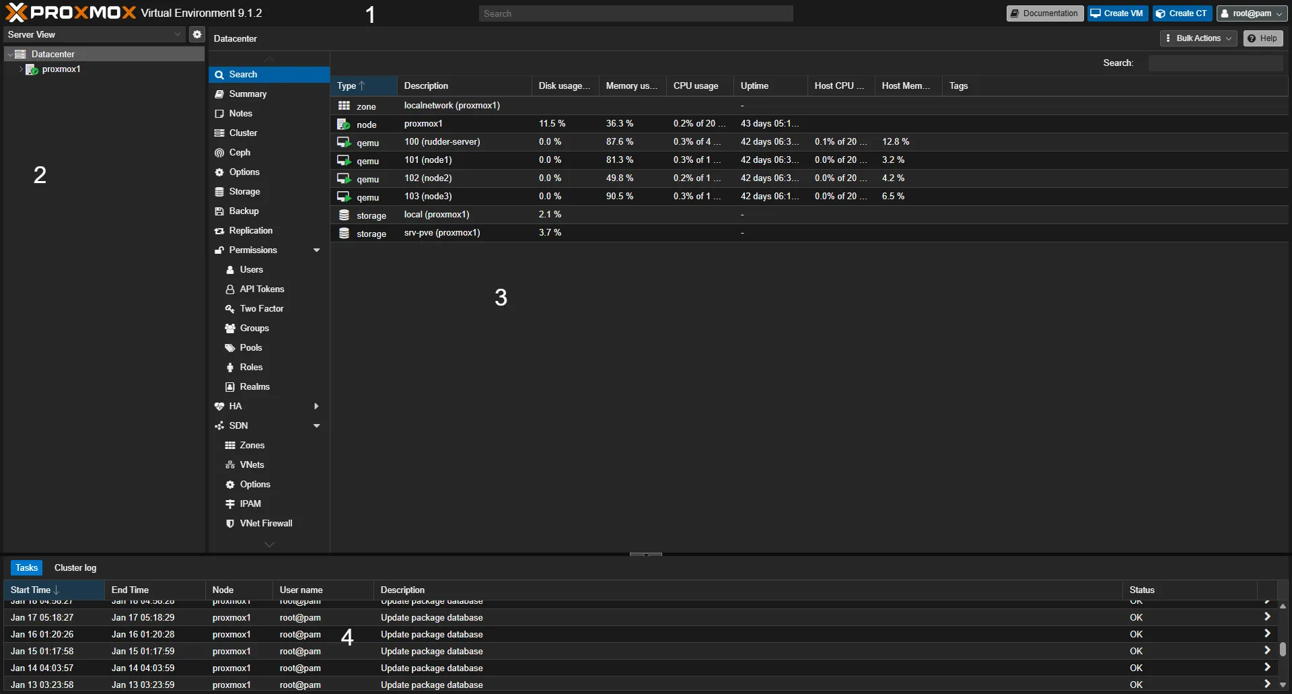Open the IPAM panel under SDN

pos(250,504)
